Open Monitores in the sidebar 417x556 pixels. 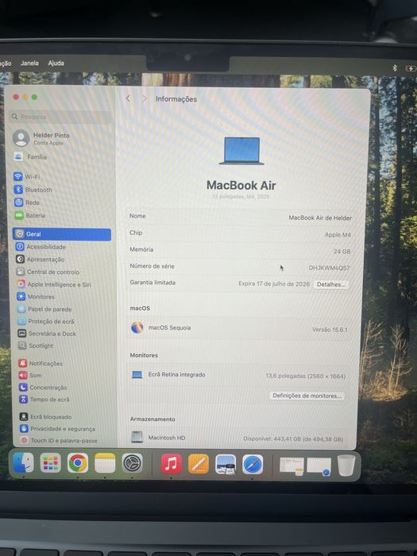pyautogui.click(x=36, y=296)
